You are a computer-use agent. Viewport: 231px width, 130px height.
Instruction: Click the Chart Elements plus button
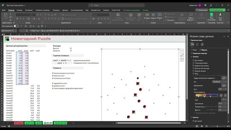point(182,51)
